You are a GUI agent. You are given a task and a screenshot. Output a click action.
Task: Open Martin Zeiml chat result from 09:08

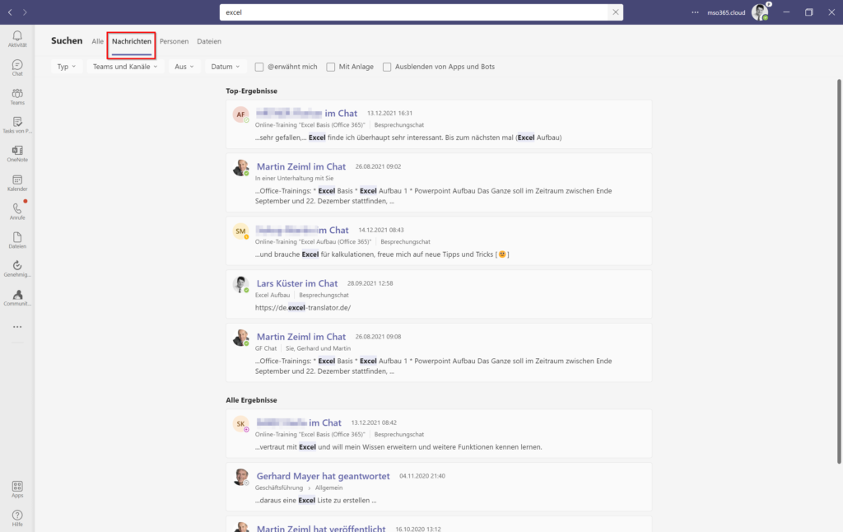pos(439,352)
